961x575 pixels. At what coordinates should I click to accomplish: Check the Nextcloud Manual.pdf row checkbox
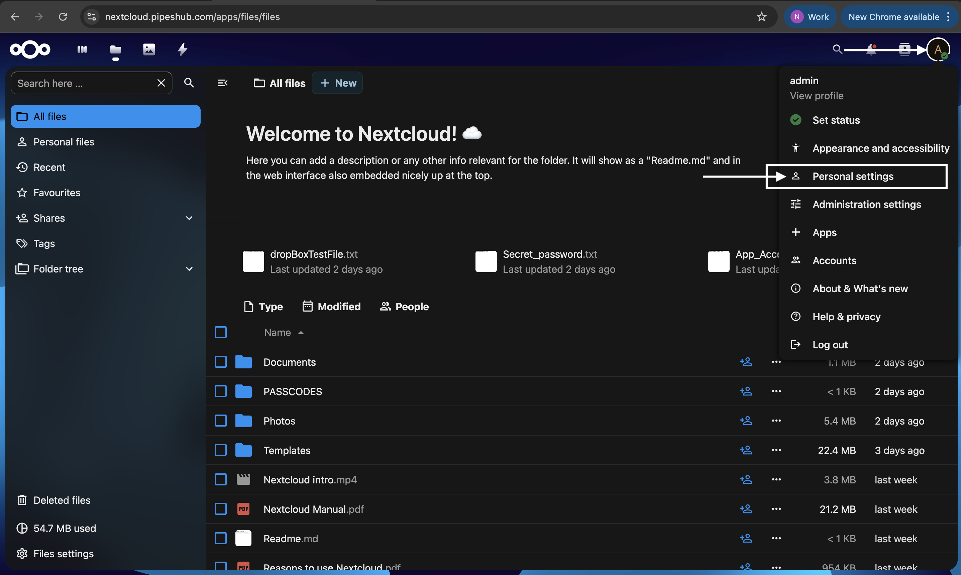[x=220, y=509]
